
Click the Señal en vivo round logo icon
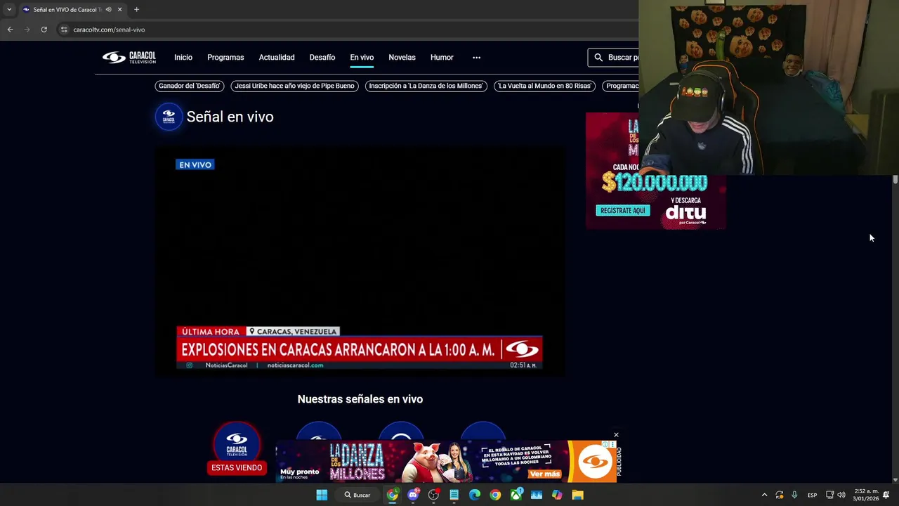click(169, 117)
